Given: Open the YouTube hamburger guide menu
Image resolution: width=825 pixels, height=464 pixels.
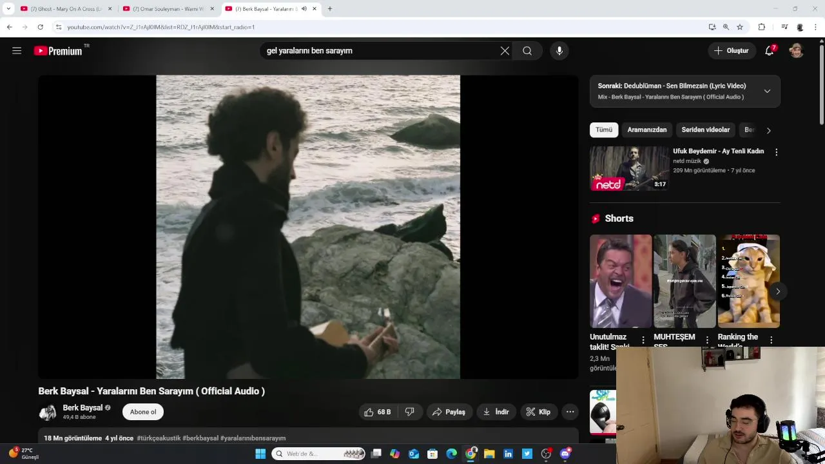Looking at the screenshot, I should [x=17, y=51].
